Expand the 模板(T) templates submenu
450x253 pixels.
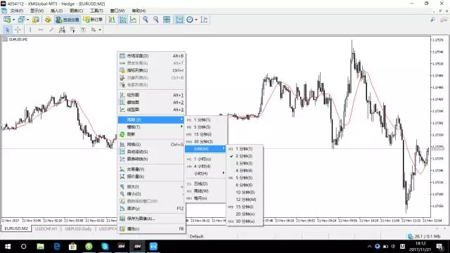[x=152, y=126]
